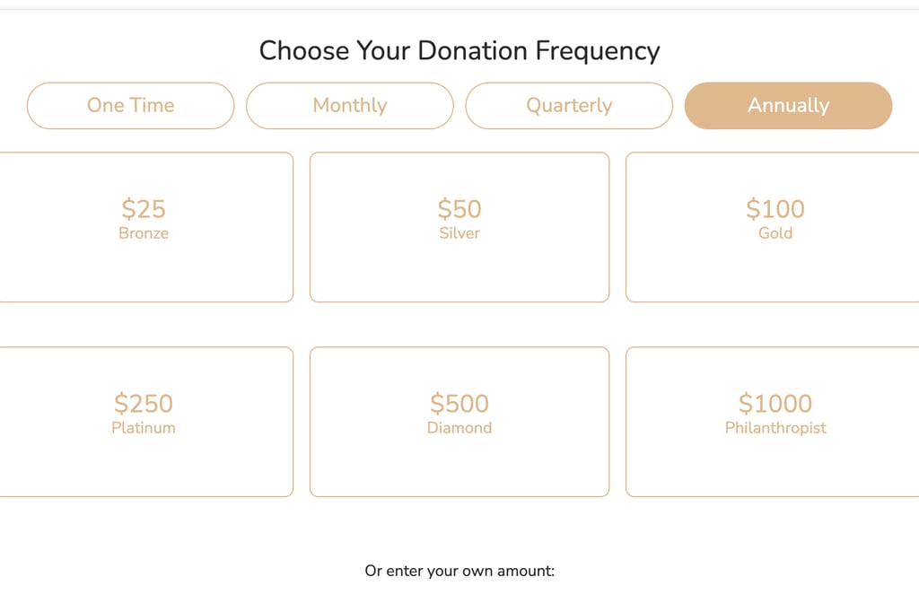This screenshot has width=919, height=612.
Task: Click the Diamond tier label
Action: (x=459, y=428)
